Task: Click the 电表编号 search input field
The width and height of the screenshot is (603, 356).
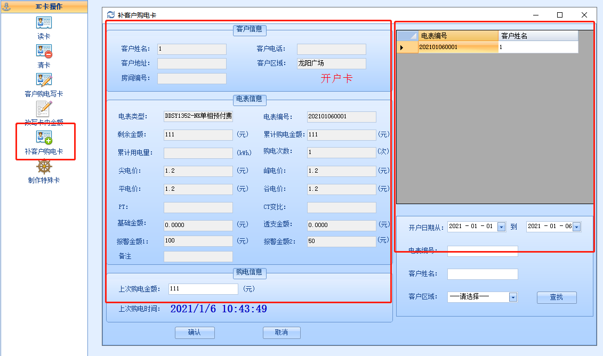Action: coord(482,252)
